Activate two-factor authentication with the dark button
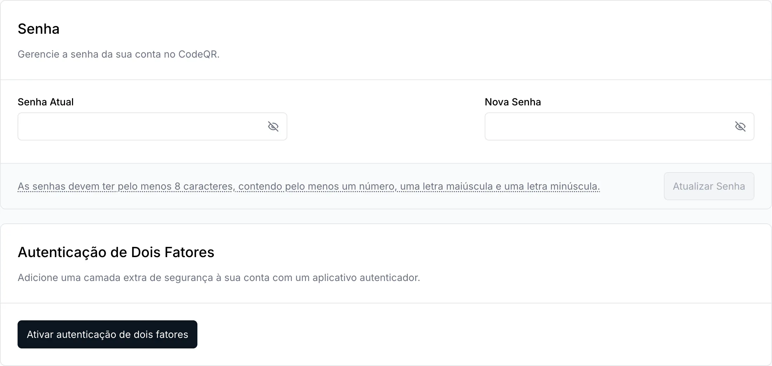 (107, 334)
